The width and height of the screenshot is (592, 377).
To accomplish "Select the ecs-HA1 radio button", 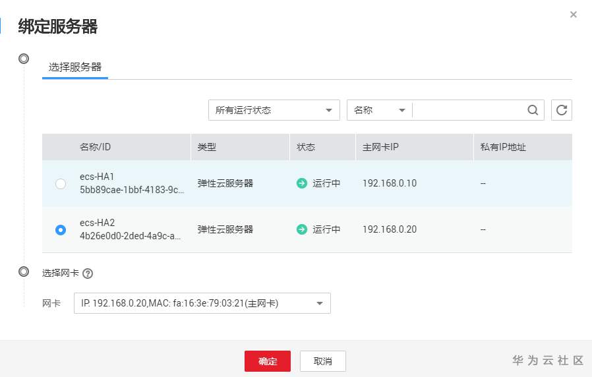I will [61, 184].
